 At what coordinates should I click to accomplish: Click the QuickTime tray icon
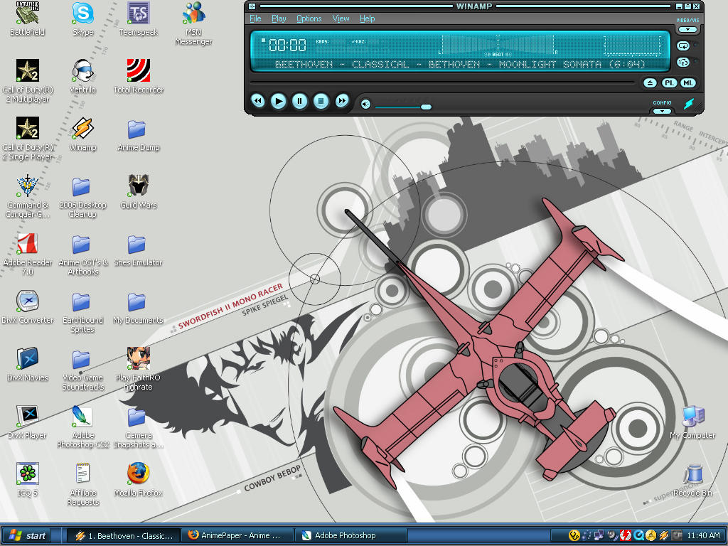coord(638,535)
